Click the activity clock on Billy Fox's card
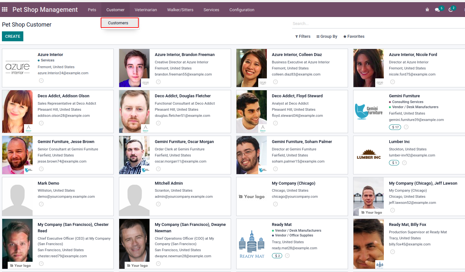Screen dimensions: 465x272 tap(392, 252)
